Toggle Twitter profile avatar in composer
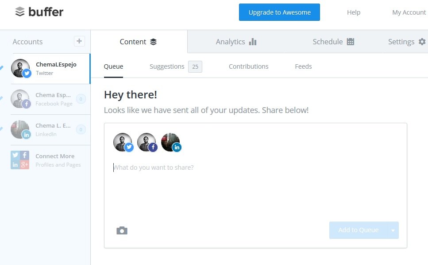 point(123,142)
